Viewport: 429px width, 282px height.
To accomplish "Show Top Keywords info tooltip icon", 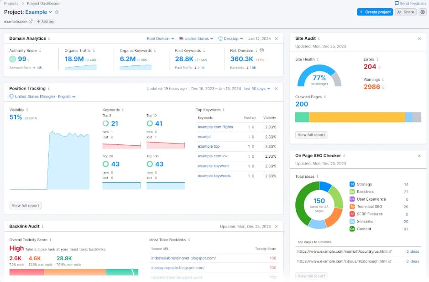I will tap(224, 110).
